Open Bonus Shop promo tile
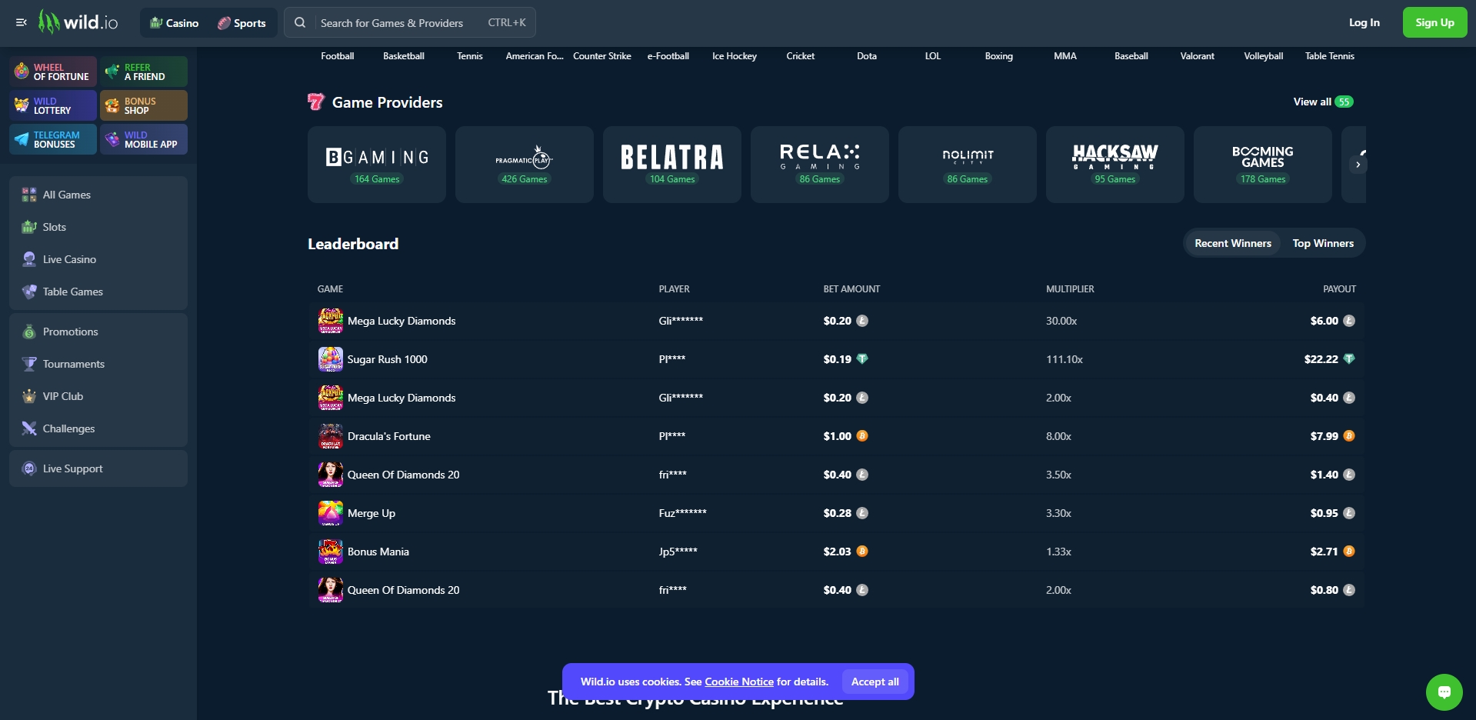The width and height of the screenshot is (1476, 720). 144,105
